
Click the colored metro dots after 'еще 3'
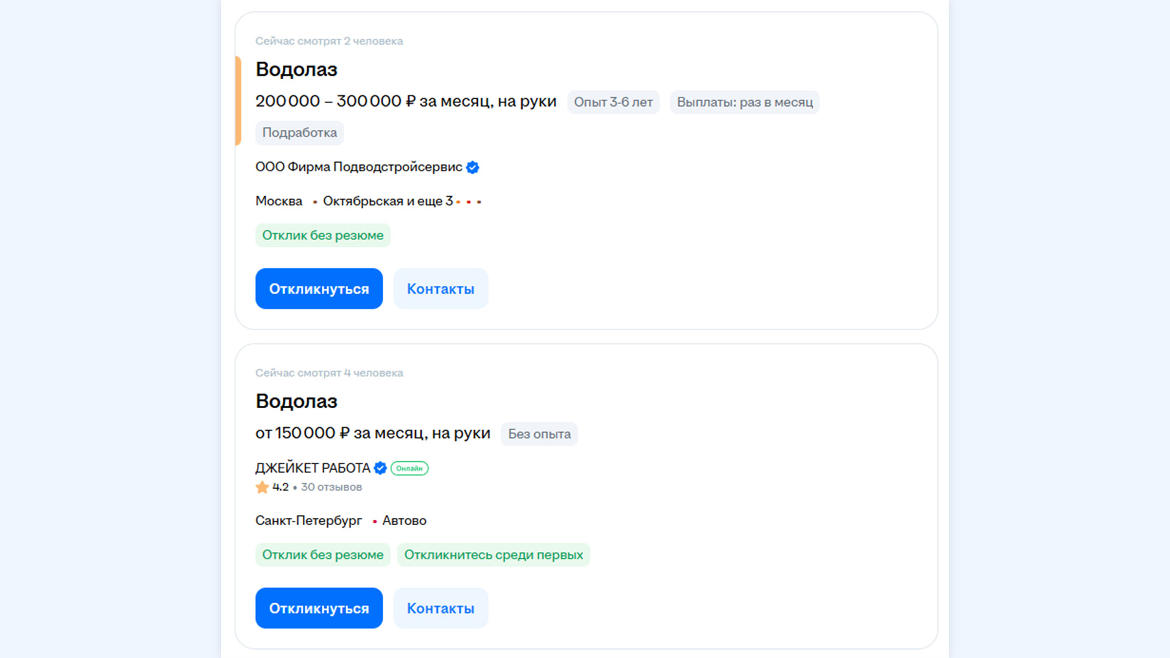(469, 202)
